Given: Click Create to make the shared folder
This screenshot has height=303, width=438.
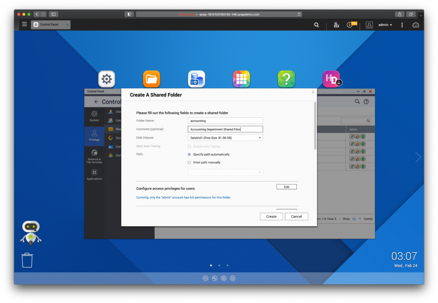Looking at the screenshot, I should 271,217.
